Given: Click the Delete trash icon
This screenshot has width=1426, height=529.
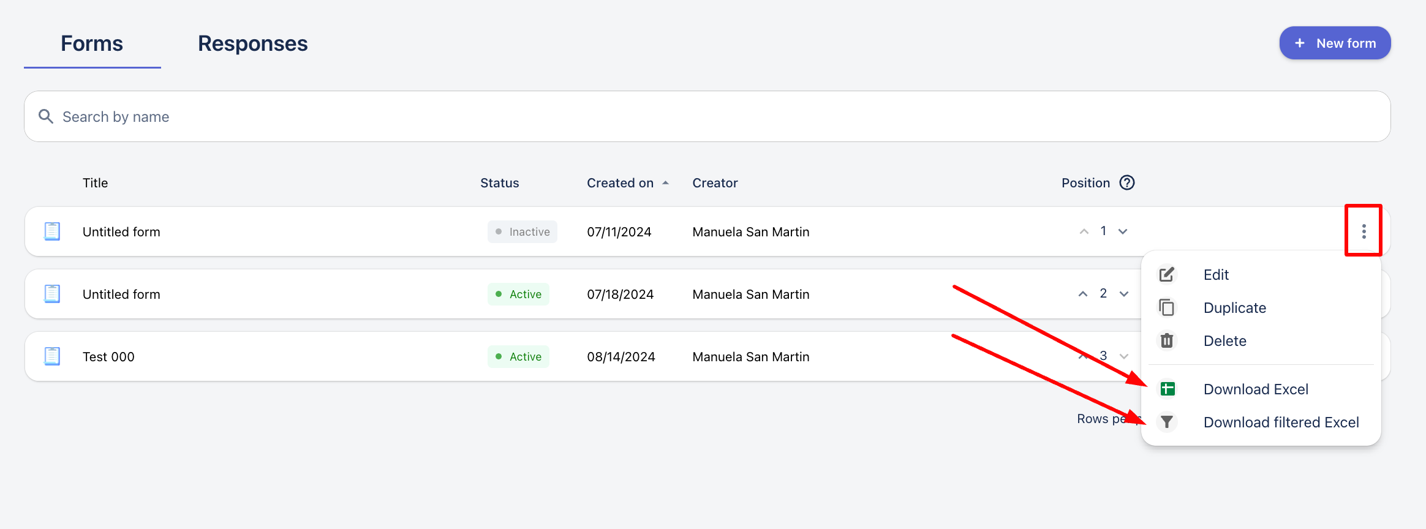Looking at the screenshot, I should coord(1167,341).
